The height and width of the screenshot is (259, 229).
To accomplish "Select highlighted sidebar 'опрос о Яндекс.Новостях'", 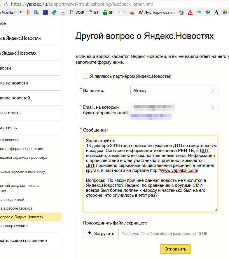I will click(31, 217).
